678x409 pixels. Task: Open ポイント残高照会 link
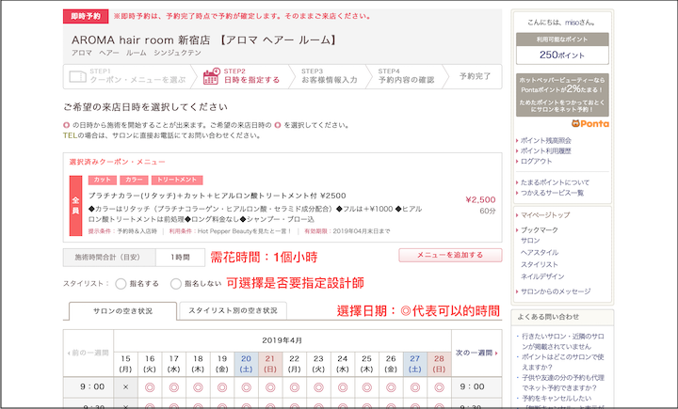click(551, 140)
